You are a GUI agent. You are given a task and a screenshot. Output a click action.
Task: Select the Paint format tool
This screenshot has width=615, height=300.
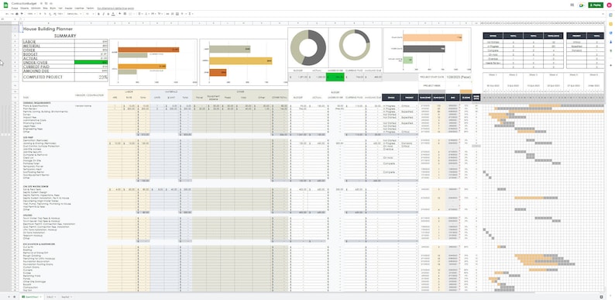point(22,14)
